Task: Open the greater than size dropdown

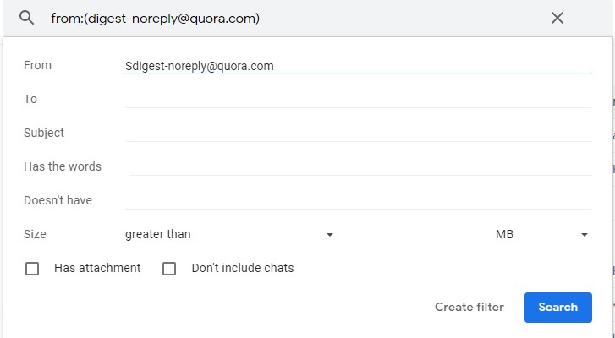Action: 232,234
